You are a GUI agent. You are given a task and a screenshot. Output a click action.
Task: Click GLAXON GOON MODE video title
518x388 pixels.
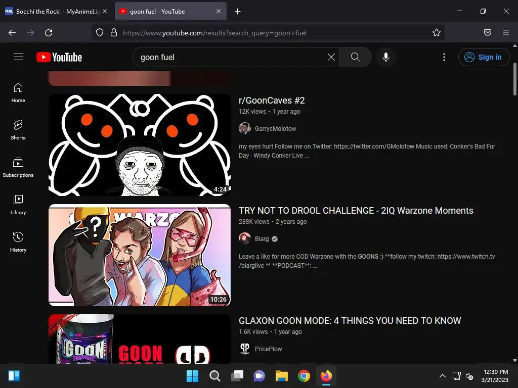(350, 321)
